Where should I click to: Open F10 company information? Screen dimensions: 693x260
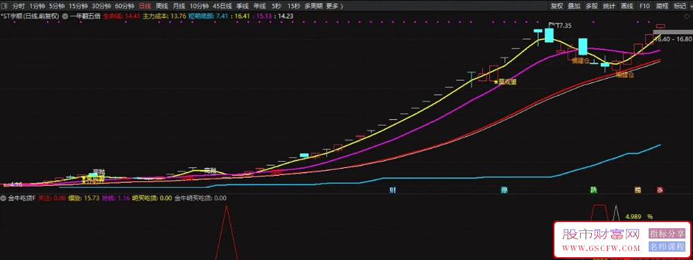click(644, 6)
